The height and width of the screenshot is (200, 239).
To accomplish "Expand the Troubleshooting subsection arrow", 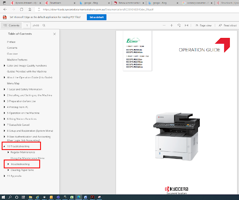I will [x=8, y=164].
